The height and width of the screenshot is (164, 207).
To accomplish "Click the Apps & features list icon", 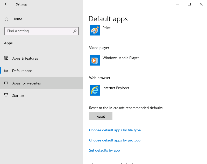I will tap(6, 58).
